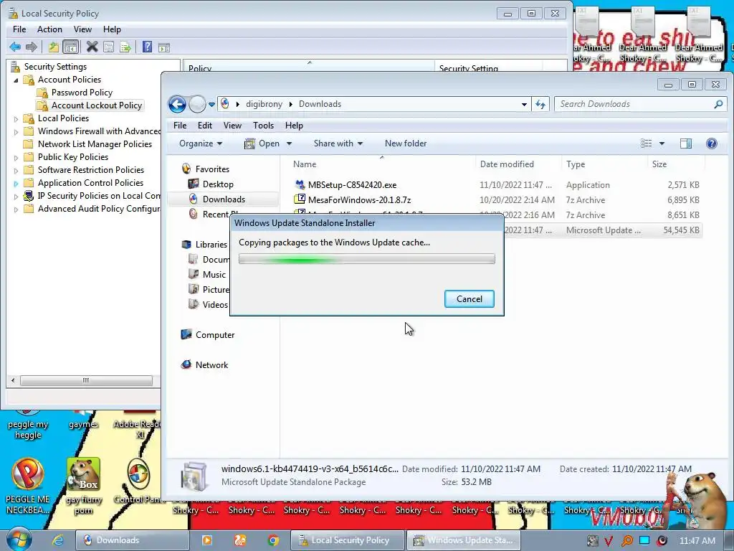
Task: Open Explorer View menu
Action: pos(232,125)
